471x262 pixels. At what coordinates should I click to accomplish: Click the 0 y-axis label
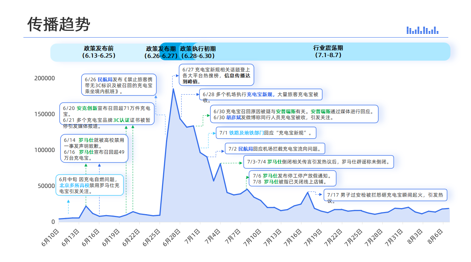53,222
